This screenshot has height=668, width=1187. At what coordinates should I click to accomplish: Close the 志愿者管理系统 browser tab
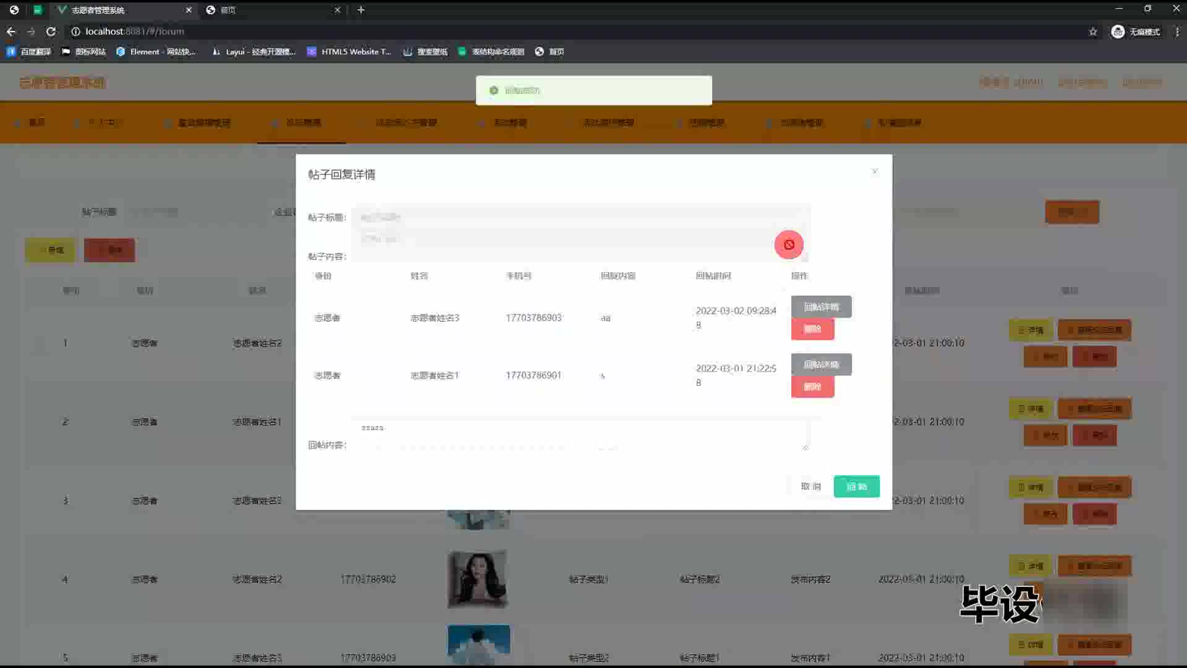(x=189, y=10)
